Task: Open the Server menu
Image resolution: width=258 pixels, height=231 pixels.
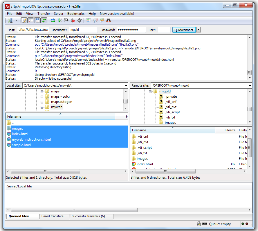Action: (x=59, y=14)
